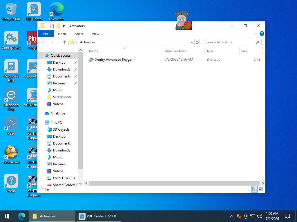Switch to large icons view layout
This screenshot has height=222, width=297.
(x=261, y=189)
